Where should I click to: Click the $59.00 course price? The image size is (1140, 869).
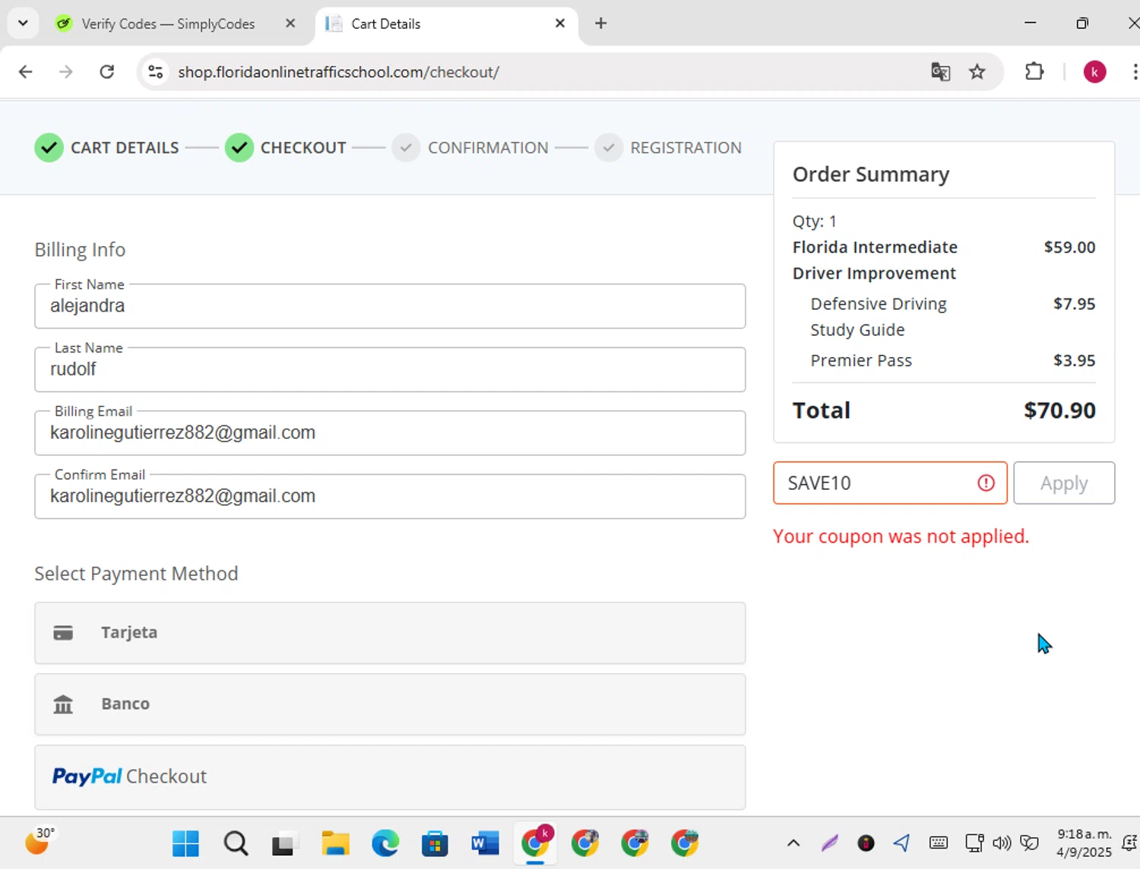[x=1069, y=248]
